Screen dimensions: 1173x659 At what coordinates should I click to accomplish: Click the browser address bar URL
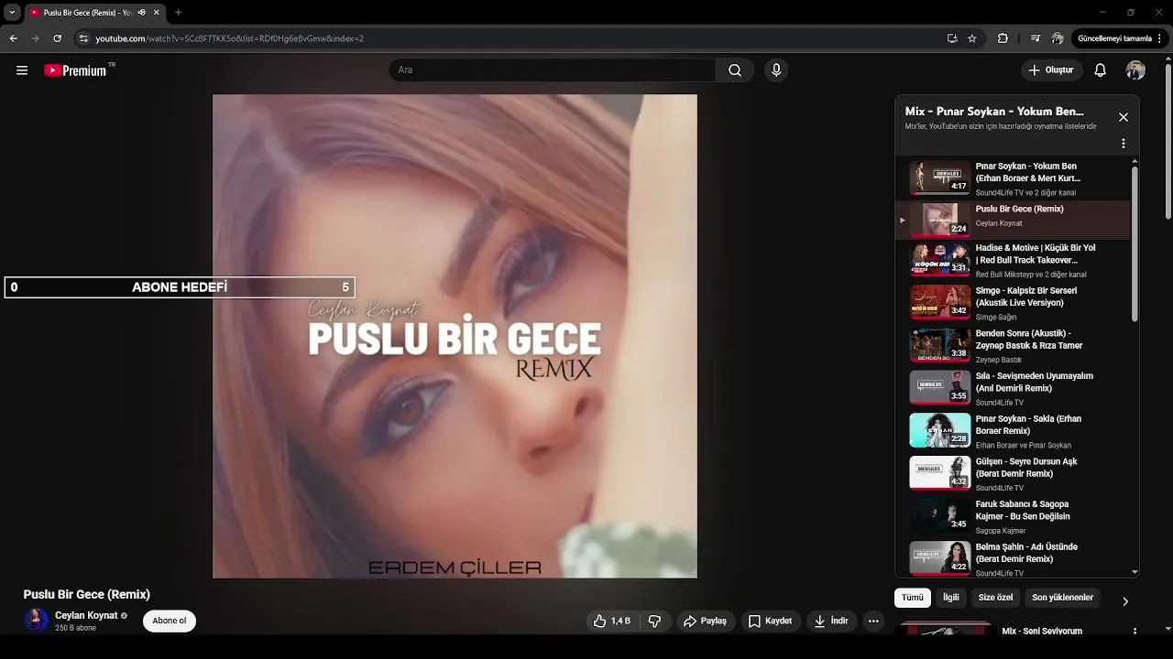pyautogui.click(x=230, y=38)
